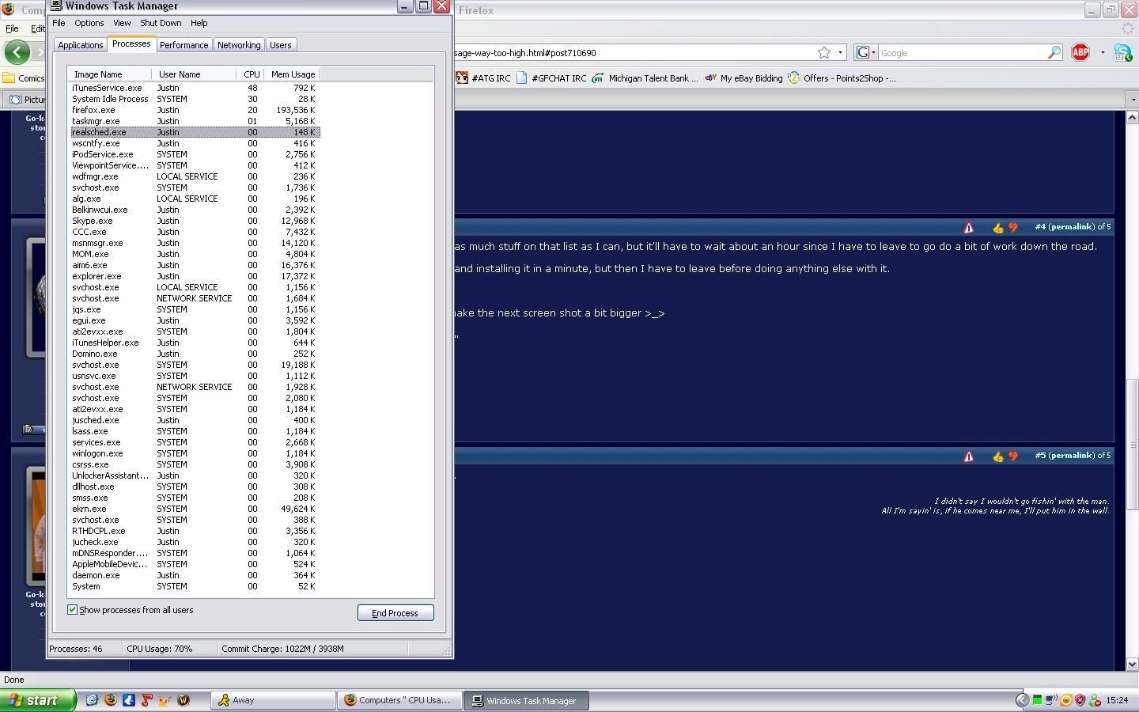
Task: Open Task Manager View menu
Action: (122, 23)
